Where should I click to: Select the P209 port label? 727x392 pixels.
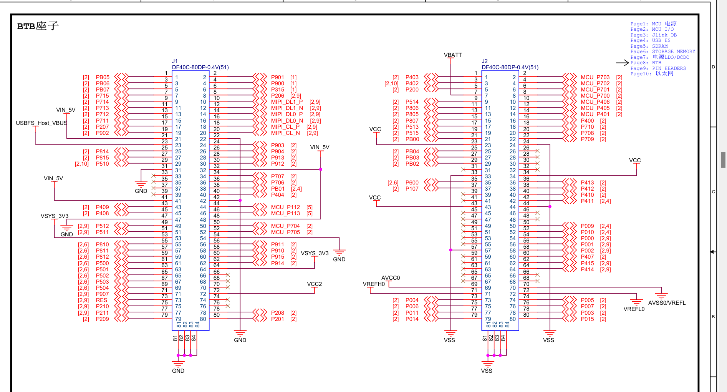[103, 319]
